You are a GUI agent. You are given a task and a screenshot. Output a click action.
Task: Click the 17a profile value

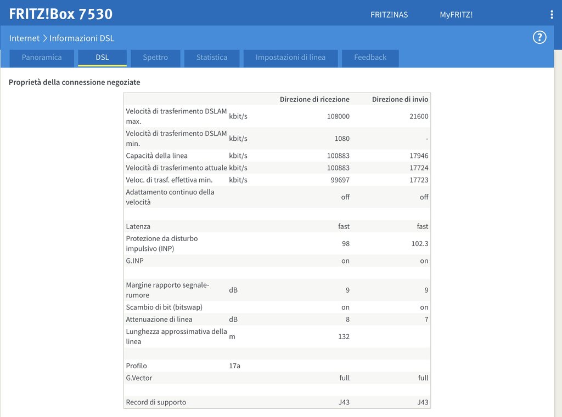click(234, 365)
